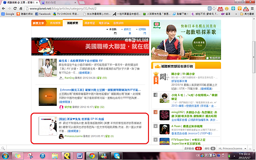
Task: Click the teal extension icon beside the smiley face
Action: [233, 9]
